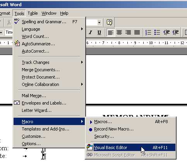The image size is (187, 163).
Task: Open Templates and Add-Ins
Action: pyautogui.click(x=49, y=129)
